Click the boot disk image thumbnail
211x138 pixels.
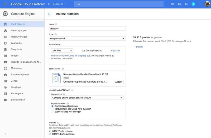56,78
